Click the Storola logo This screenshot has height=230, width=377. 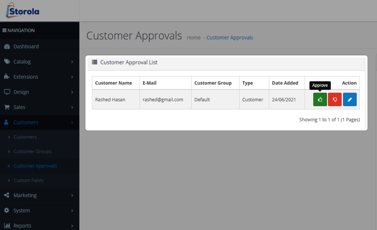(23, 11)
